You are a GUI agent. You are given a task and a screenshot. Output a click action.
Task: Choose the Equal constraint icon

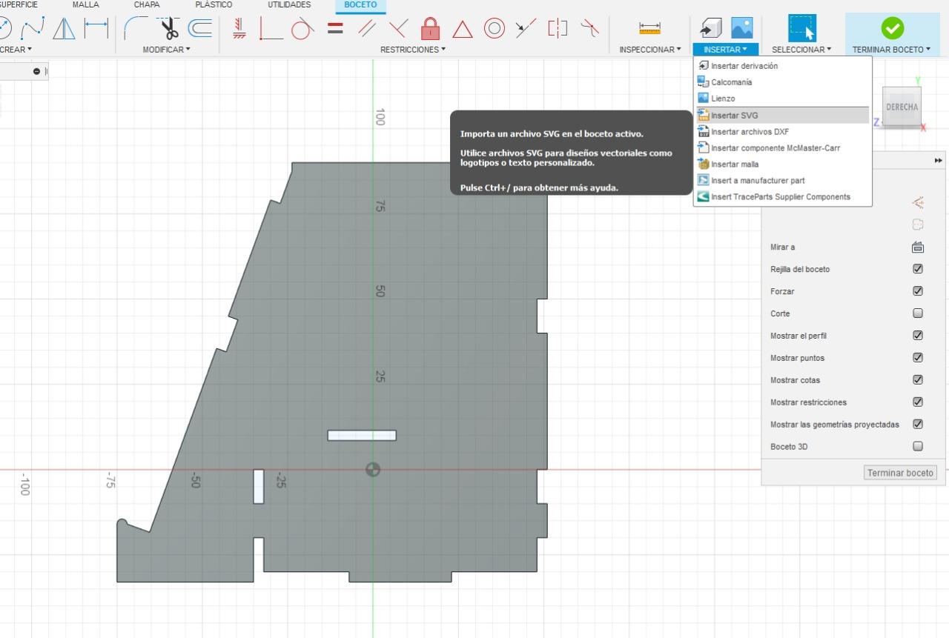click(335, 29)
